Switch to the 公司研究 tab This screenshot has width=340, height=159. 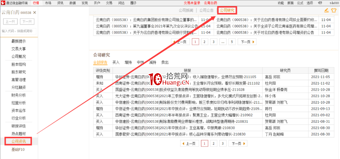click(x=227, y=10)
